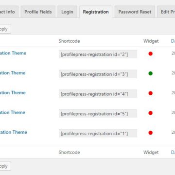Select the Registration tab
Image resolution: width=175 pixels, height=175 pixels.
(96, 12)
